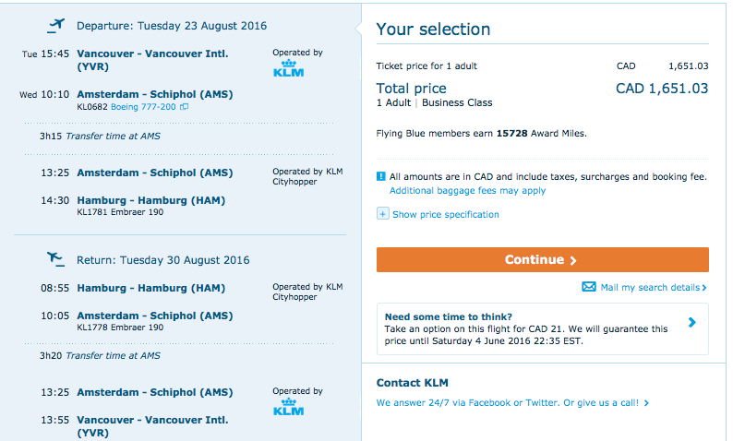Click the blue info icon beside "All amounts"
The image size is (733, 441).
[381, 176]
